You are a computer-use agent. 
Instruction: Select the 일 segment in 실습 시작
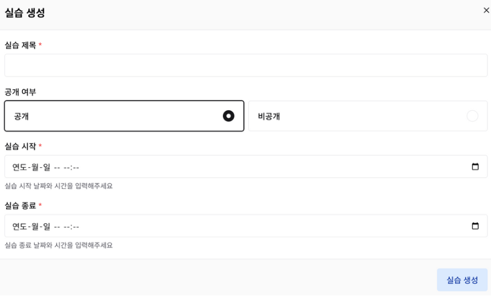coord(45,167)
